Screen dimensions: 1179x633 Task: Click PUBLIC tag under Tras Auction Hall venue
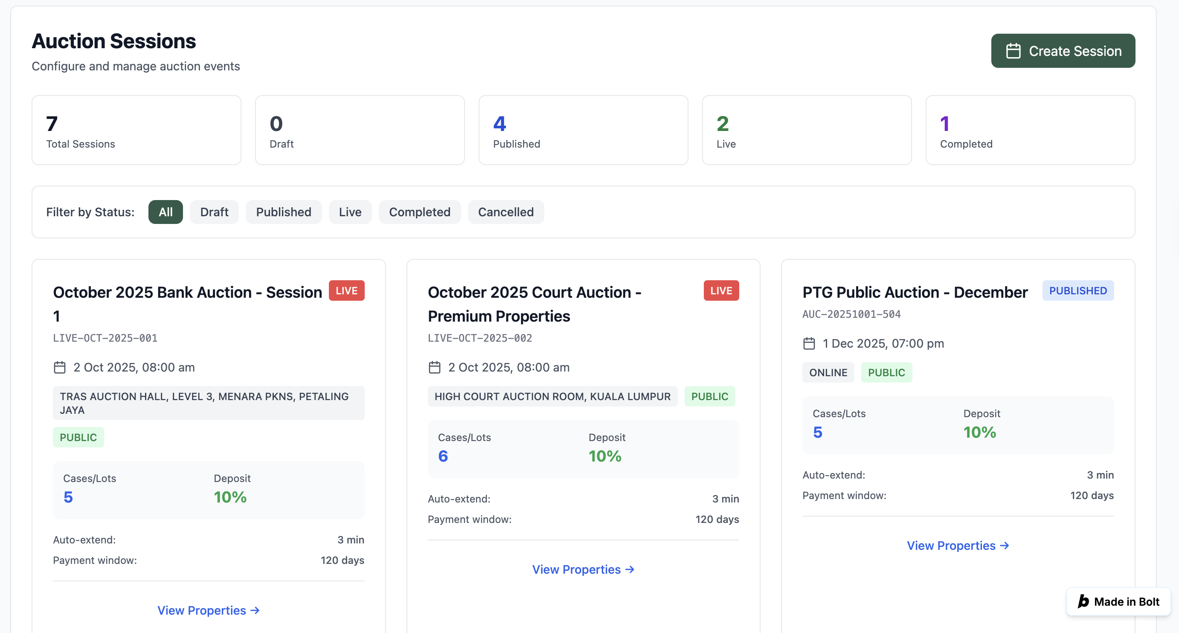click(x=78, y=437)
